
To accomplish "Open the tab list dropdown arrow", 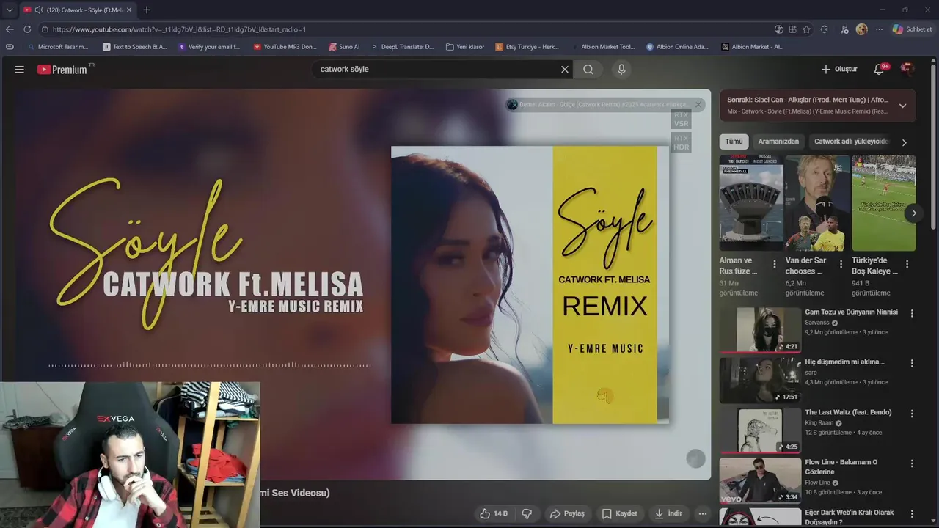I will pyautogui.click(x=9, y=10).
